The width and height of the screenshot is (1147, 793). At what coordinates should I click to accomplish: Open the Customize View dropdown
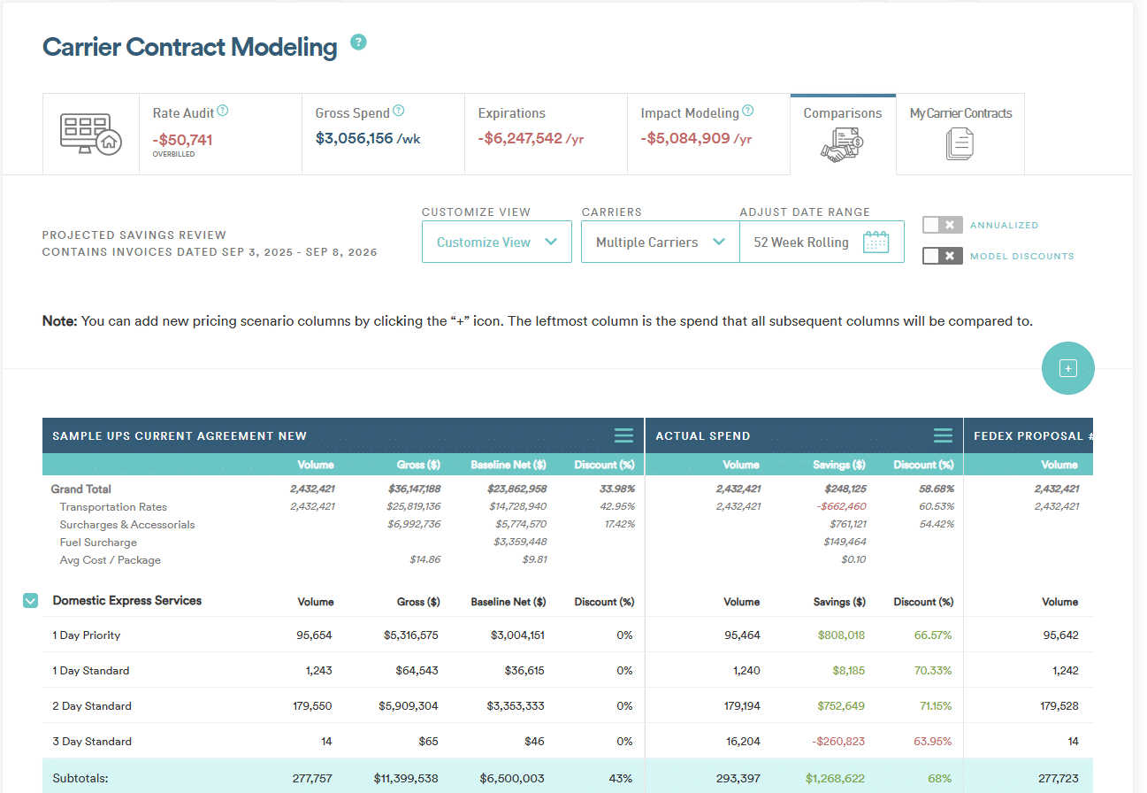pos(497,242)
